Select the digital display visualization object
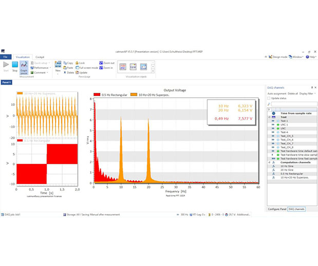The image size is (318, 266). point(133,67)
